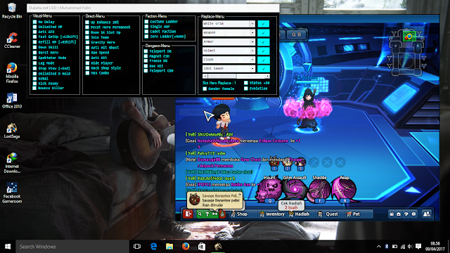Tick the Spektator Mode checkbox
The image size is (450, 253).
click(34, 58)
